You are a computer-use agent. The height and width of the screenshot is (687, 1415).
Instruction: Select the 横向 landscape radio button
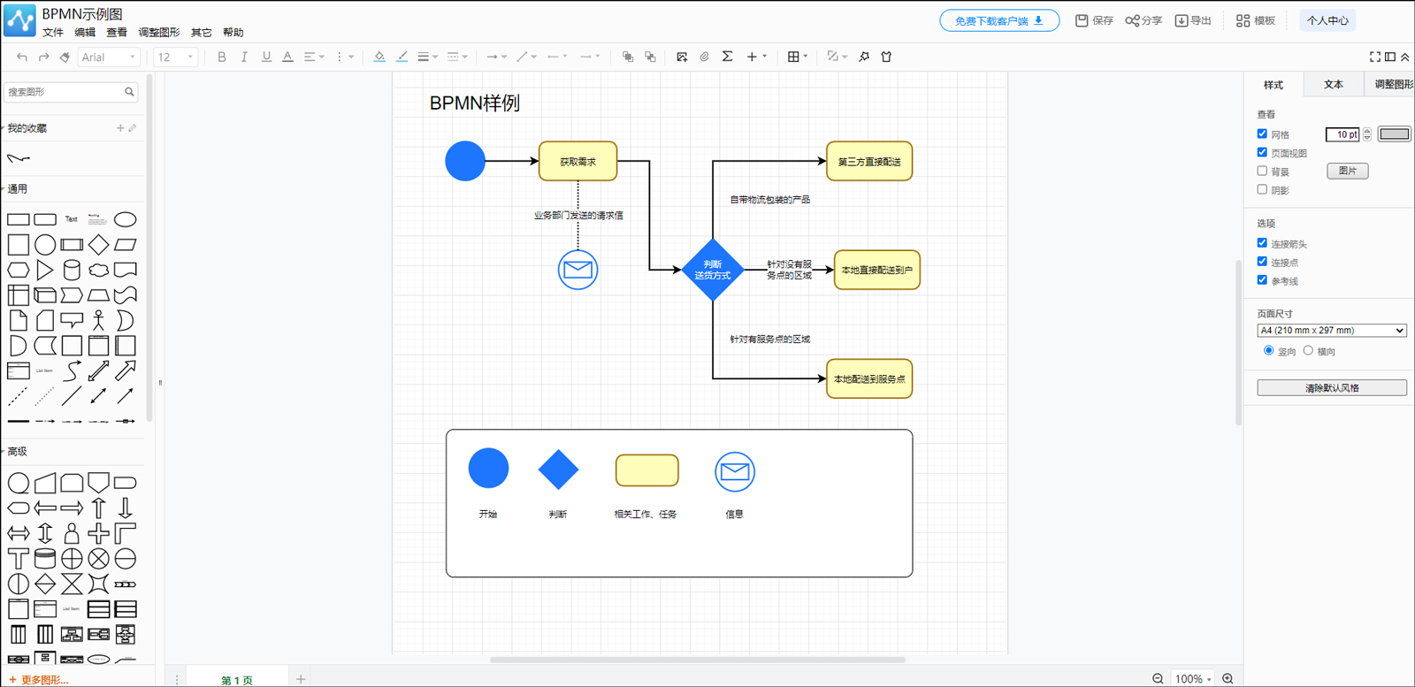tap(1308, 351)
